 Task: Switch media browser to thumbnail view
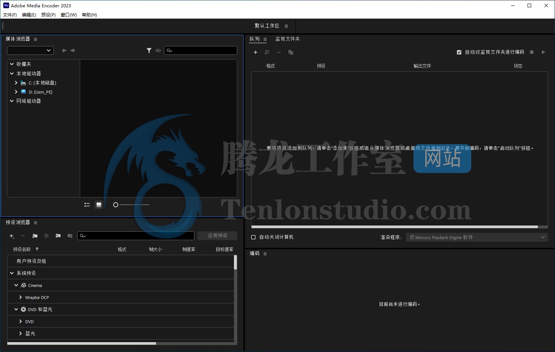pos(99,205)
